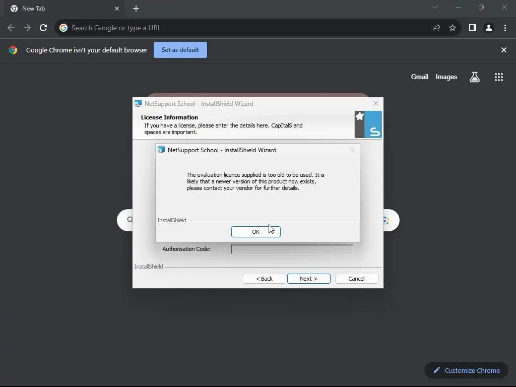Click Chrome logo in default browser bar

point(13,50)
